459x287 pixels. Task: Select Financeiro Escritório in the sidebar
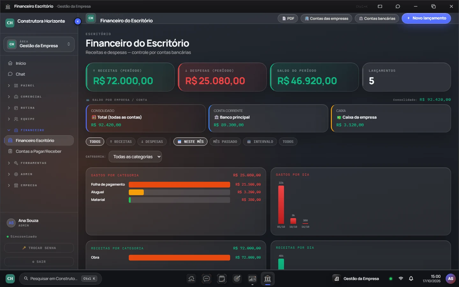coord(39,140)
